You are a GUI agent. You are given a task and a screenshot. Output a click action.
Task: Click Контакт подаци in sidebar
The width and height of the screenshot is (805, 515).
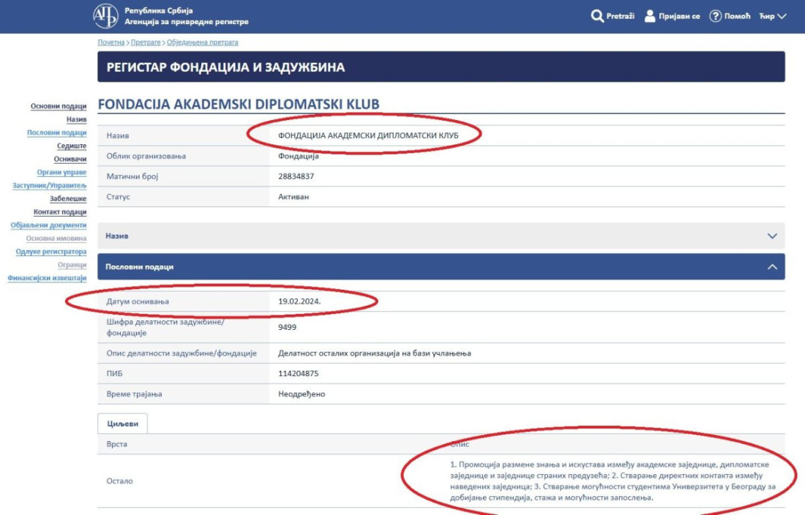click(60, 212)
